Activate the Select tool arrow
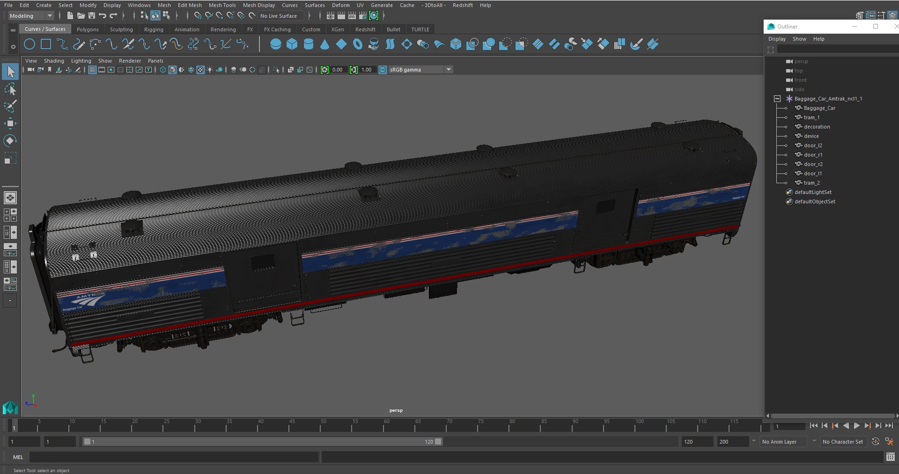899x474 pixels. click(x=10, y=72)
